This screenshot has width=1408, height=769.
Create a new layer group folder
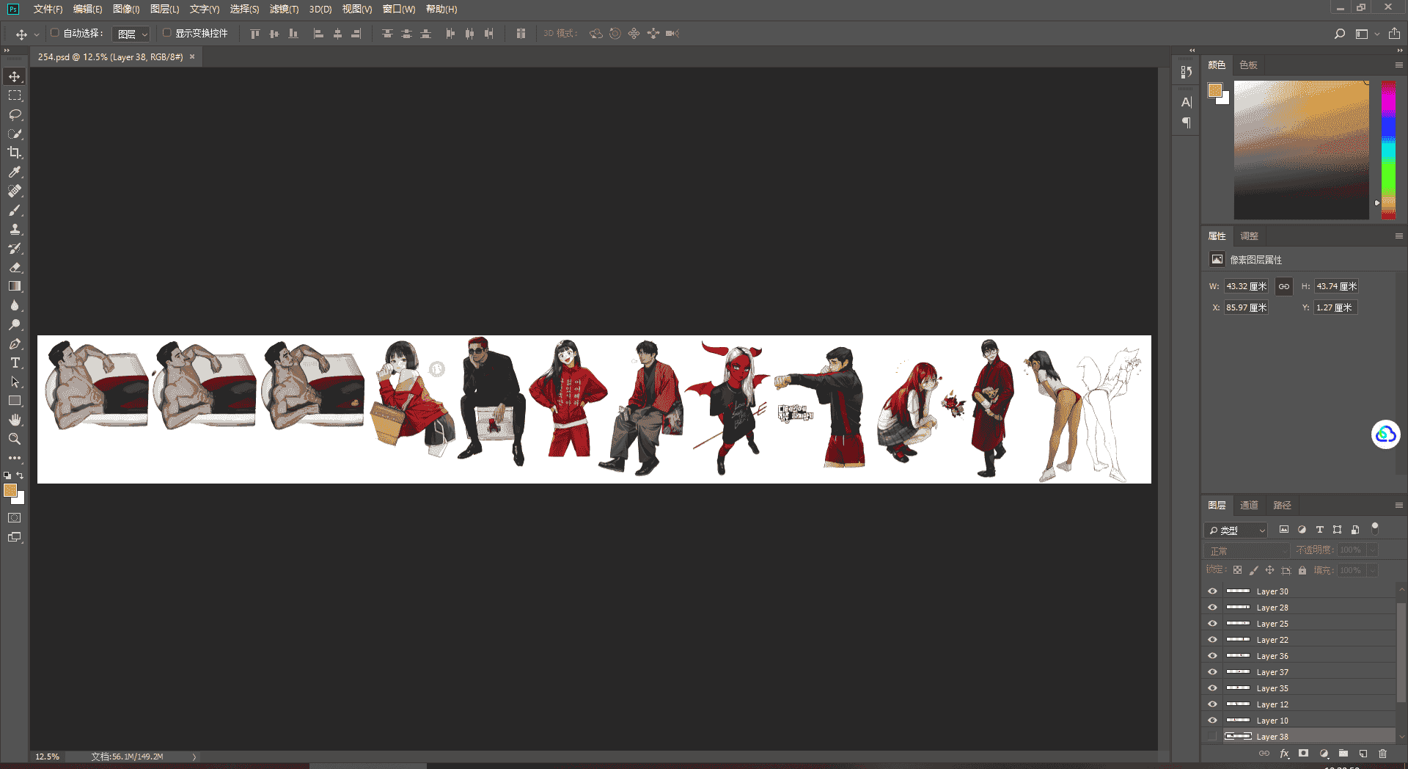click(1343, 754)
